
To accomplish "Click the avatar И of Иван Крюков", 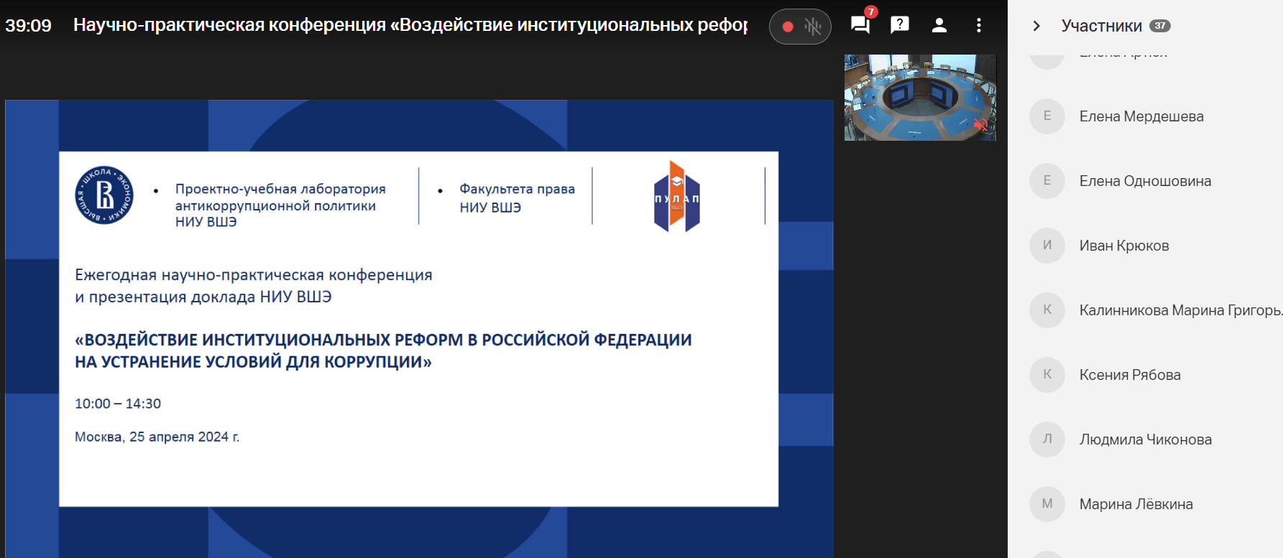I will [x=1047, y=246].
